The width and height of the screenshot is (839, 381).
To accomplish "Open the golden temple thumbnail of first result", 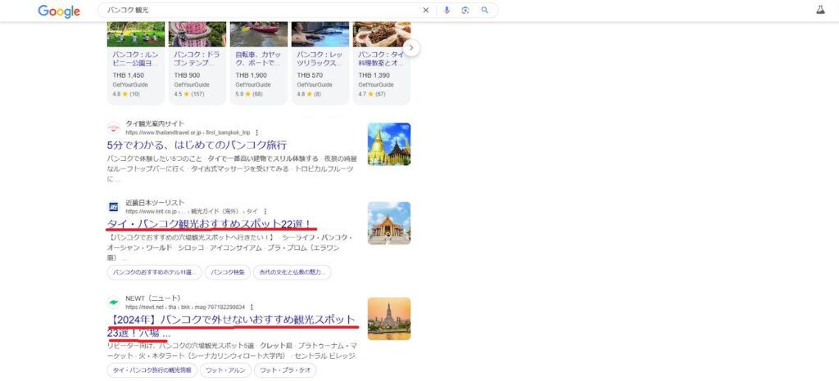I will click(389, 144).
